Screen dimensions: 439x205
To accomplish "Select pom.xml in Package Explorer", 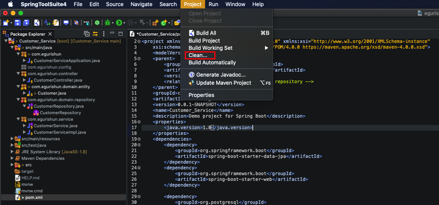I will click(x=34, y=197).
